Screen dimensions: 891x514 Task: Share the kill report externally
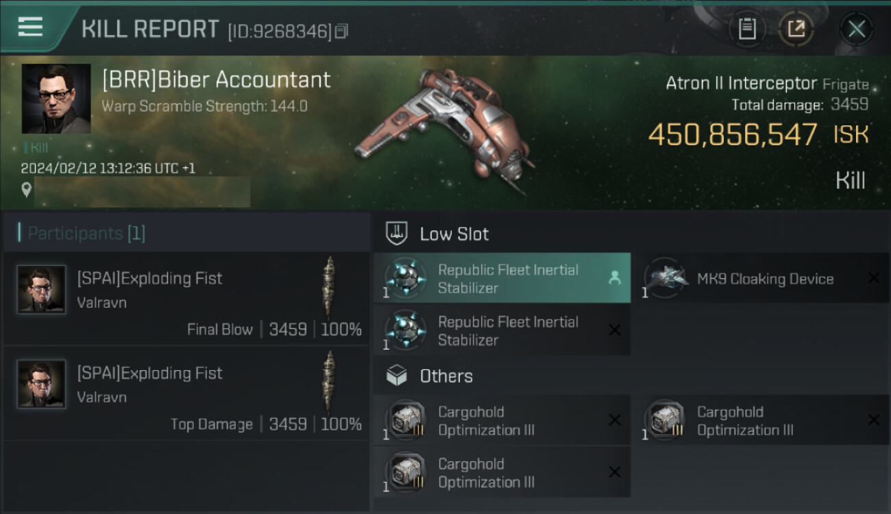[796, 29]
